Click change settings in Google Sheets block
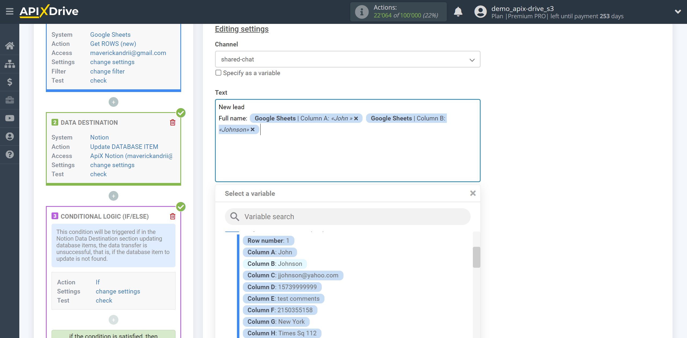Viewport: 687px width, 338px height. point(112,62)
